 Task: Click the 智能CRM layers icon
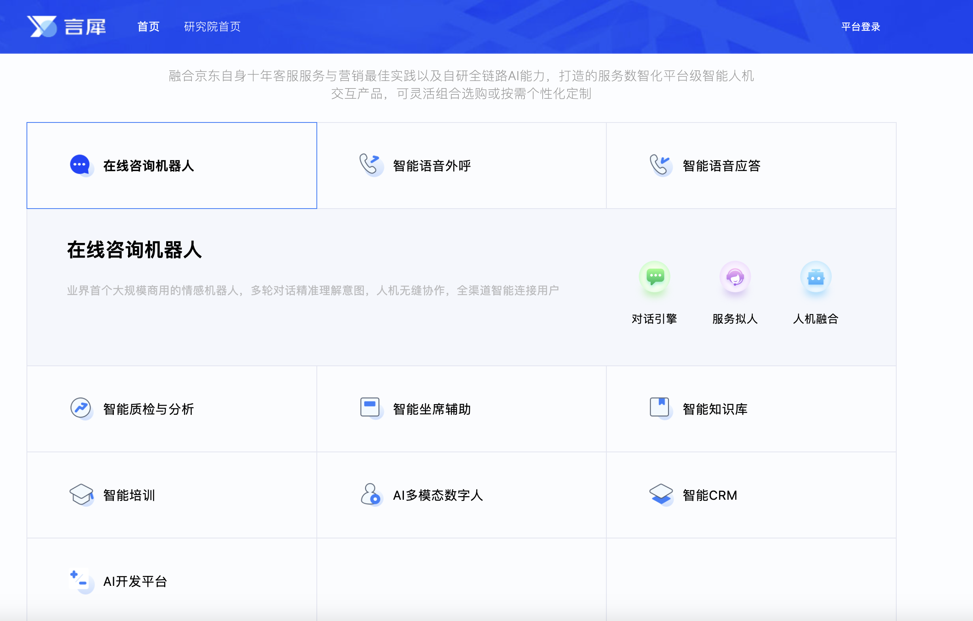[x=660, y=494]
